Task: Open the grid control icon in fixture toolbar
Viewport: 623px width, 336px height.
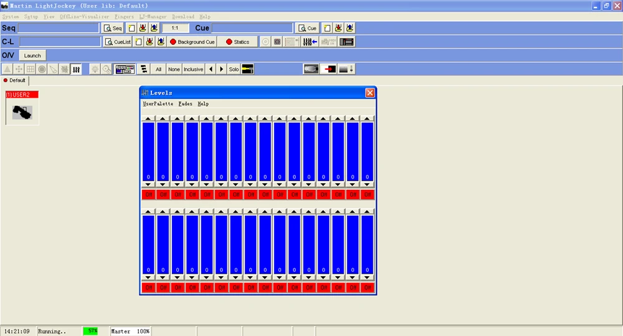Action: [x=30, y=69]
